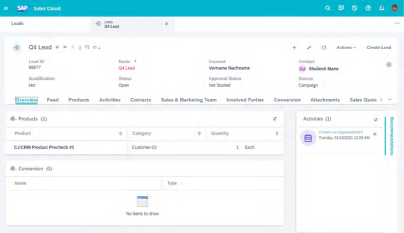Click the circular settings icon beside Contact
Viewport: 404px width, 233px height.
click(x=389, y=65)
